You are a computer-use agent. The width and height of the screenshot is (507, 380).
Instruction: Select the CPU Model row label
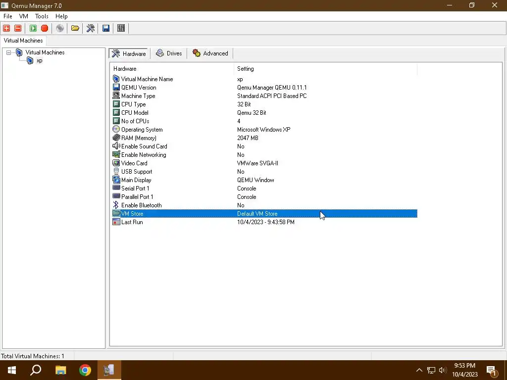tap(135, 112)
